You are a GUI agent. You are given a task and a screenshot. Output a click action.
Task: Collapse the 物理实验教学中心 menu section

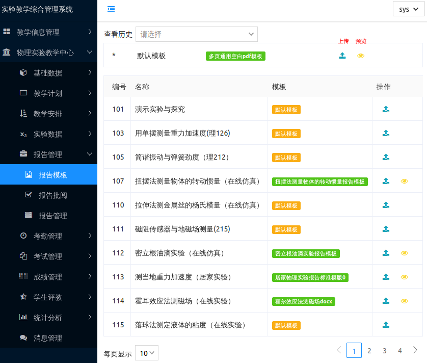(48, 53)
